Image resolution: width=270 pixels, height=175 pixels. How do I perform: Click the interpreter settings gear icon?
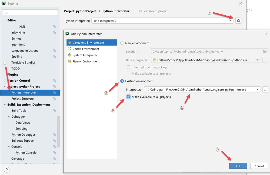pos(238,20)
